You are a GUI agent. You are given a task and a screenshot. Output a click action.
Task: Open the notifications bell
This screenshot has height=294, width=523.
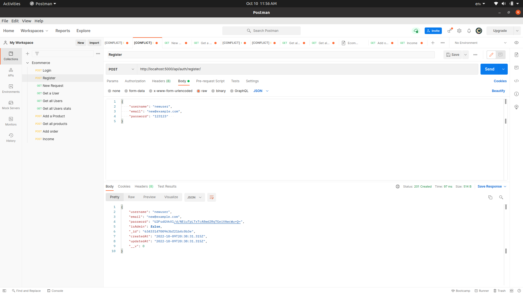click(x=469, y=31)
